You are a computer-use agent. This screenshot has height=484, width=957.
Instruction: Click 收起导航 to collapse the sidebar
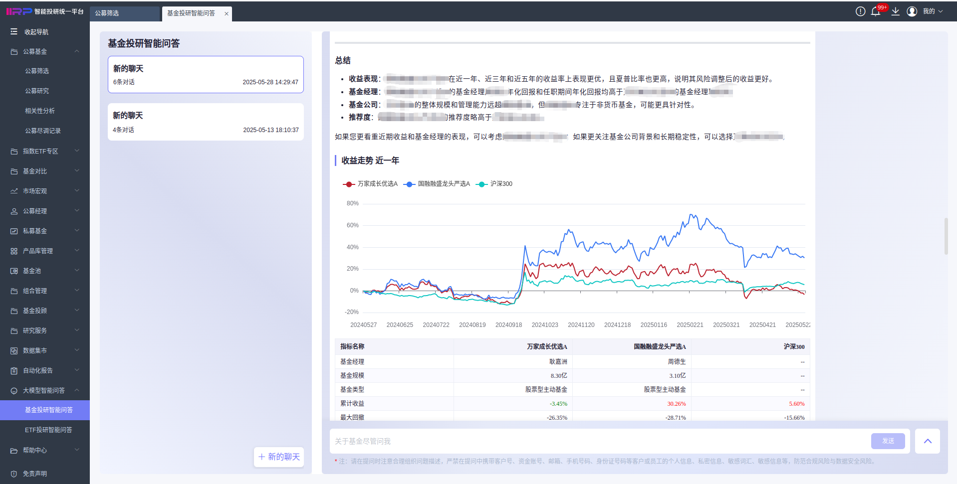[x=36, y=32]
